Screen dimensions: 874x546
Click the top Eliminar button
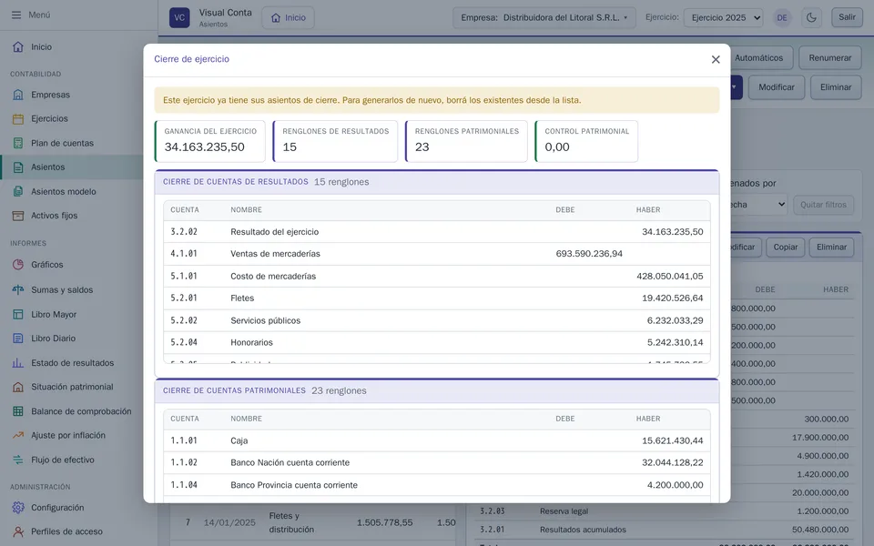836,87
